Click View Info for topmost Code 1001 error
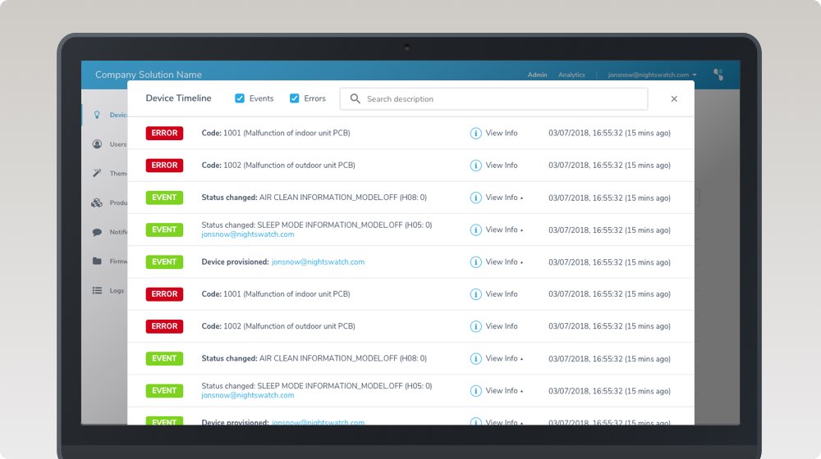The height and width of the screenshot is (459, 821). click(501, 133)
